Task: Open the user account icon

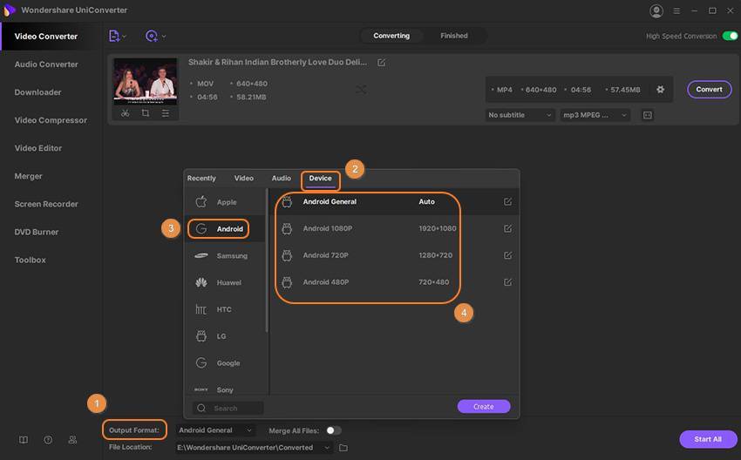Action: (x=656, y=10)
